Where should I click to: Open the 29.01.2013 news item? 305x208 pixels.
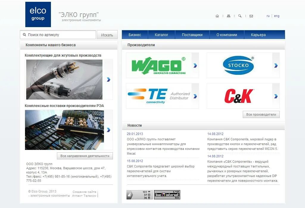click(x=135, y=134)
